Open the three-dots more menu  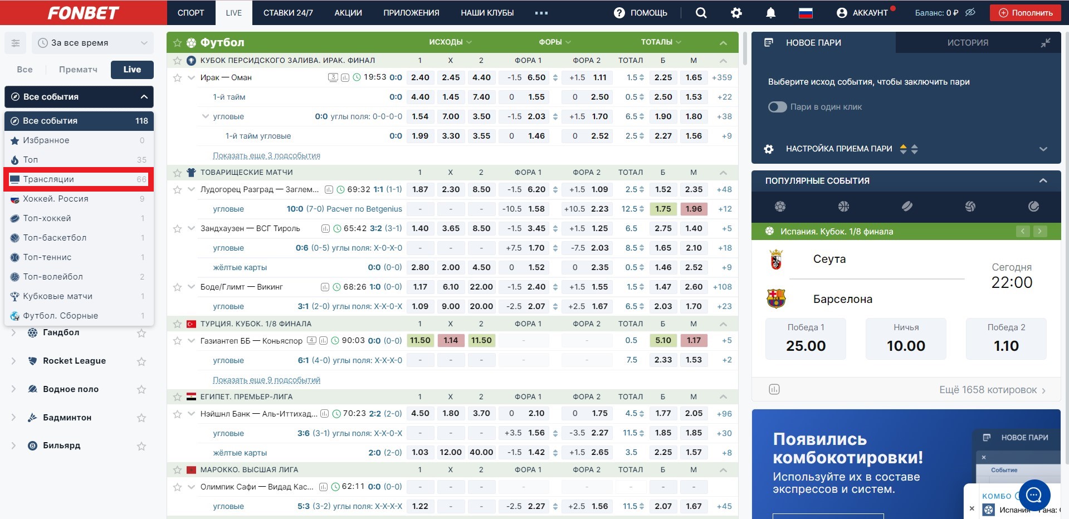(x=541, y=13)
